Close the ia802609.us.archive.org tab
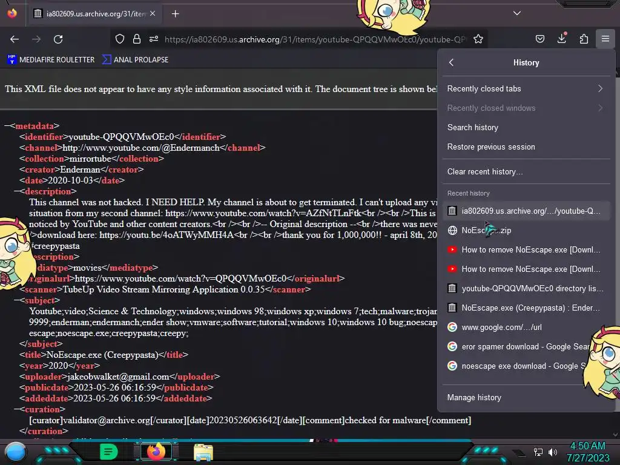Screen dimensions: 620x465 (153, 13)
